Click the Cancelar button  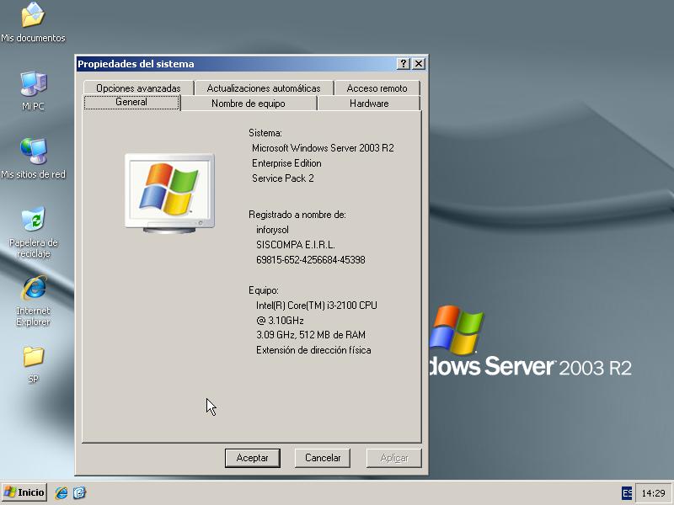pos(323,458)
